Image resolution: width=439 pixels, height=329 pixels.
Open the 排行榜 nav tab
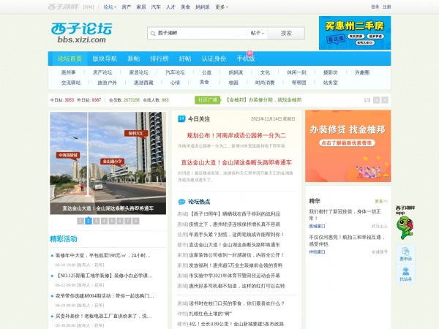(159, 58)
